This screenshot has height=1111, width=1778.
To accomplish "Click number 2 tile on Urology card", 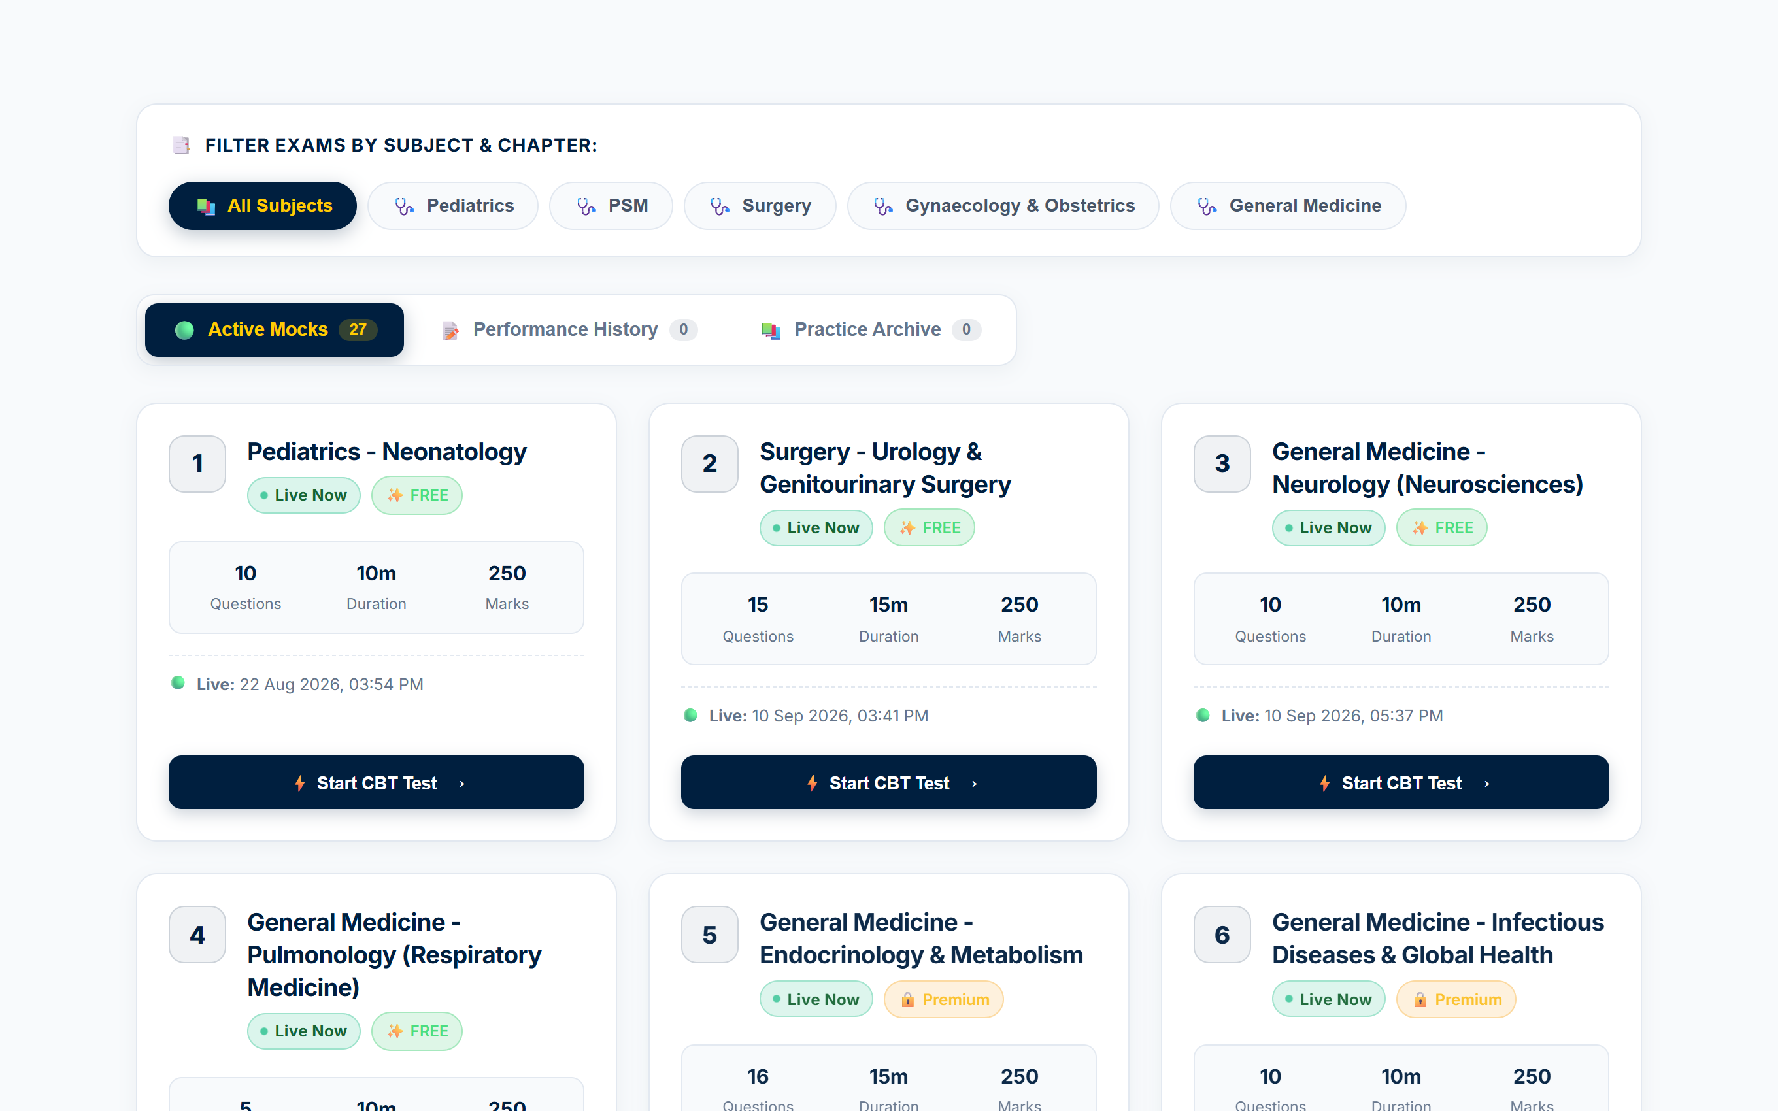I will (x=710, y=463).
